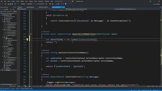Select Program.cs in Solution Explorer
The image size is (162, 91).
[x=8, y=69]
